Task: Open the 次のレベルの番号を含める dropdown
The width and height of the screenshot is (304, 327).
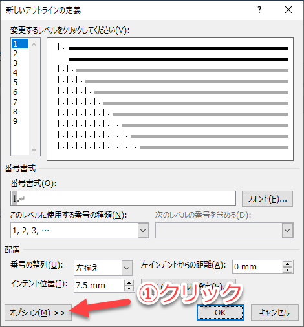Action: click(287, 231)
